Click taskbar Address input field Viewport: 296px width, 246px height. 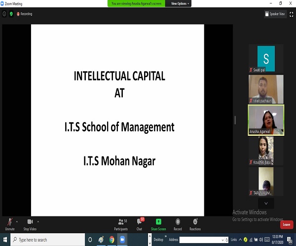(x=202, y=240)
